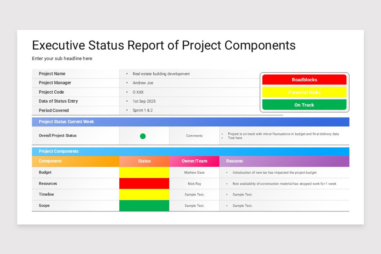Select the yellow Potential Risks badge
Viewport: 381px width, 254px height.
[x=304, y=92]
